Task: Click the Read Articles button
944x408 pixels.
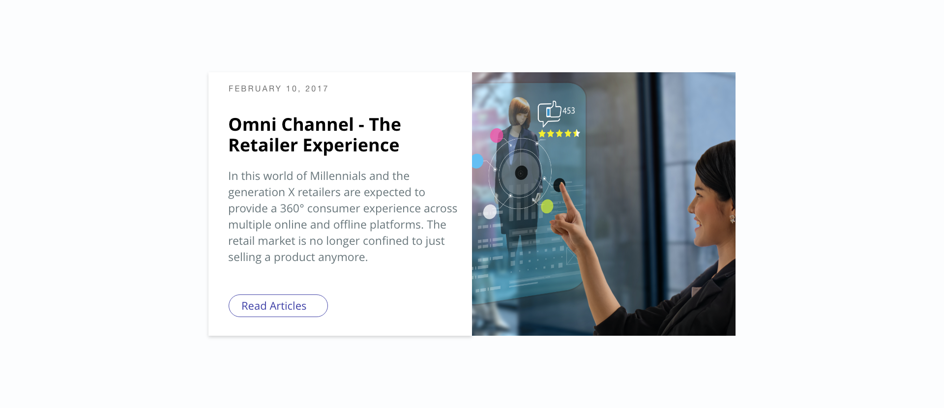Action: (278, 306)
